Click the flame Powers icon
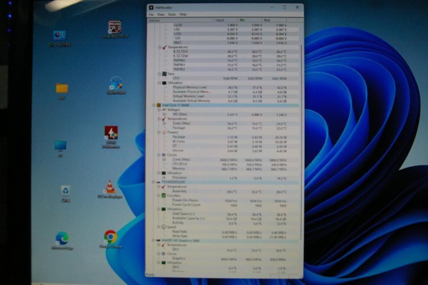The image size is (428, 285). (x=164, y=132)
